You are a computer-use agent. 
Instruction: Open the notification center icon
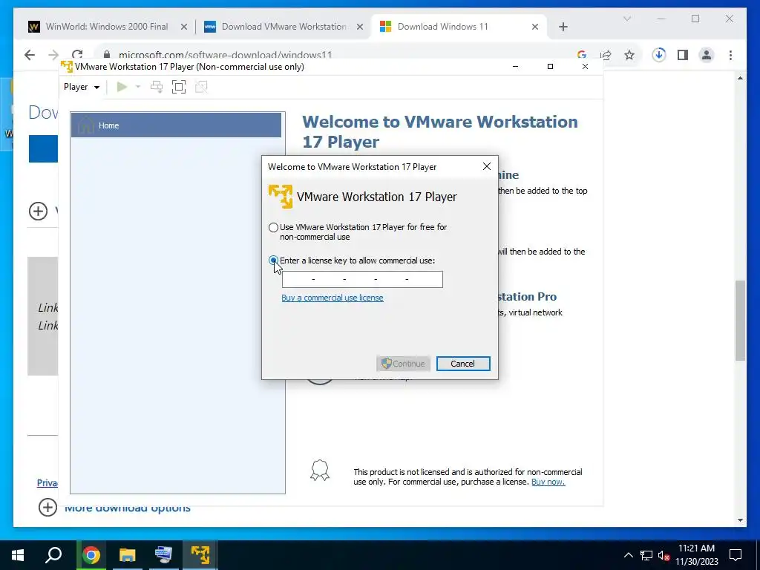click(736, 555)
